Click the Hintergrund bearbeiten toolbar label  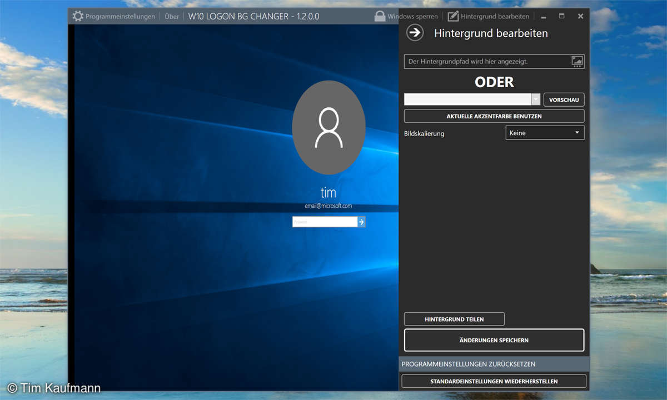click(495, 17)
